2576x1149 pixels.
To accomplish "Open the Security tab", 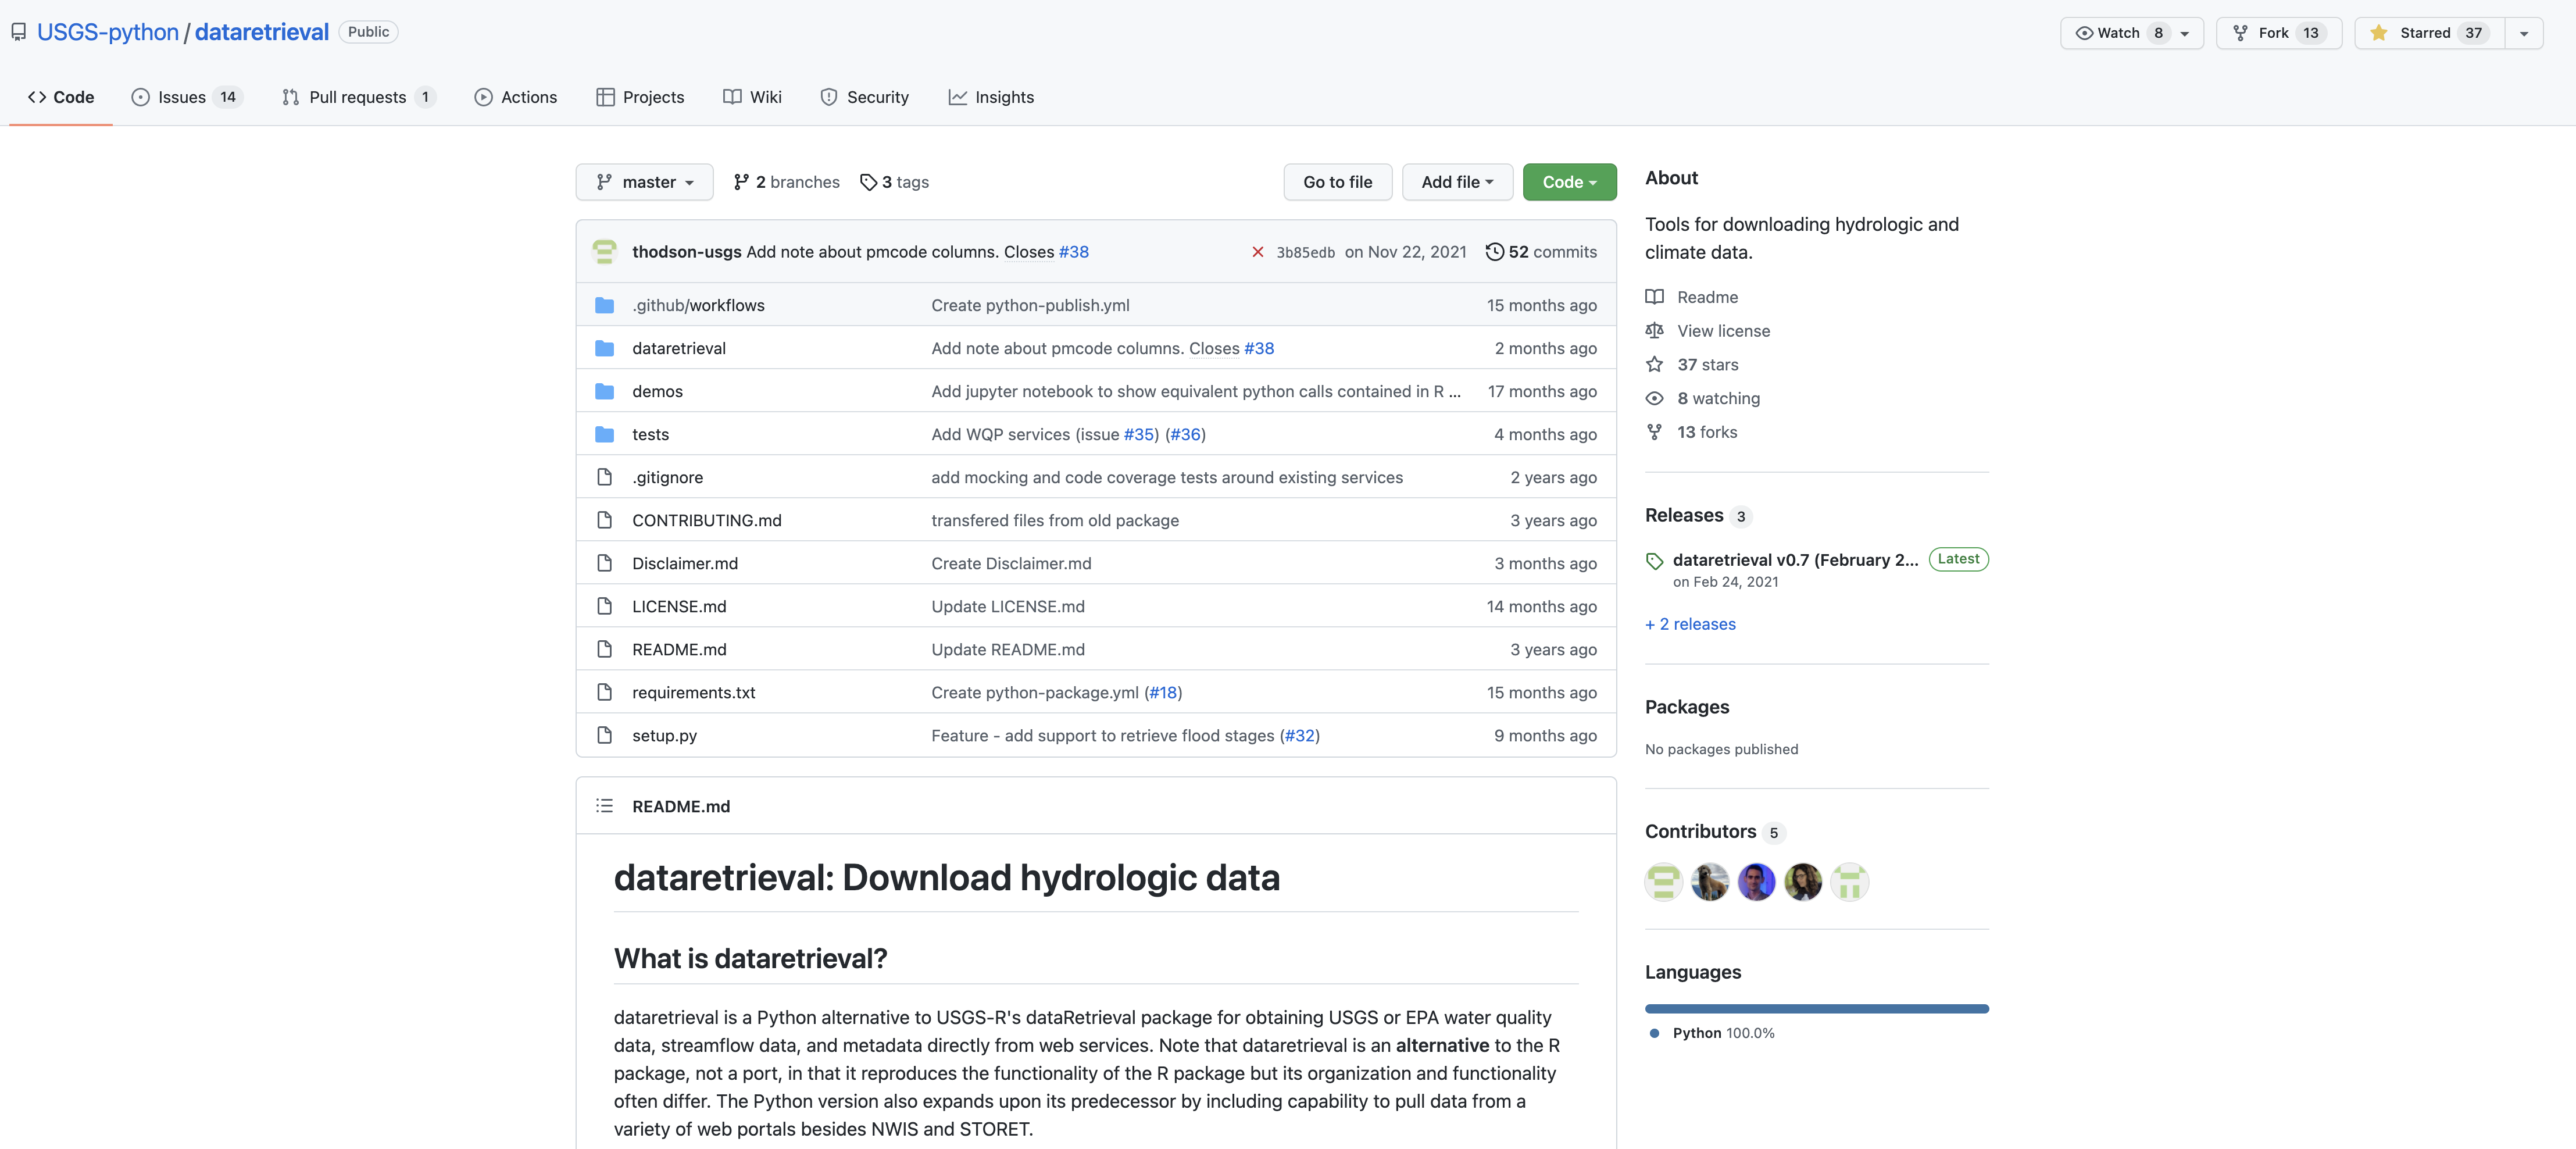I will pyautogui.click(x=865, y=97).
